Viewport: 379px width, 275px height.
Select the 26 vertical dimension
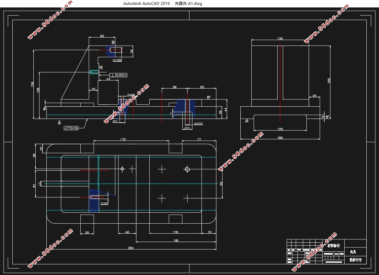pos(132,51)
